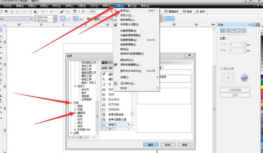263x153 pixels.
Task: Click the Paste clipboard icon
Action: click(36, 12)
